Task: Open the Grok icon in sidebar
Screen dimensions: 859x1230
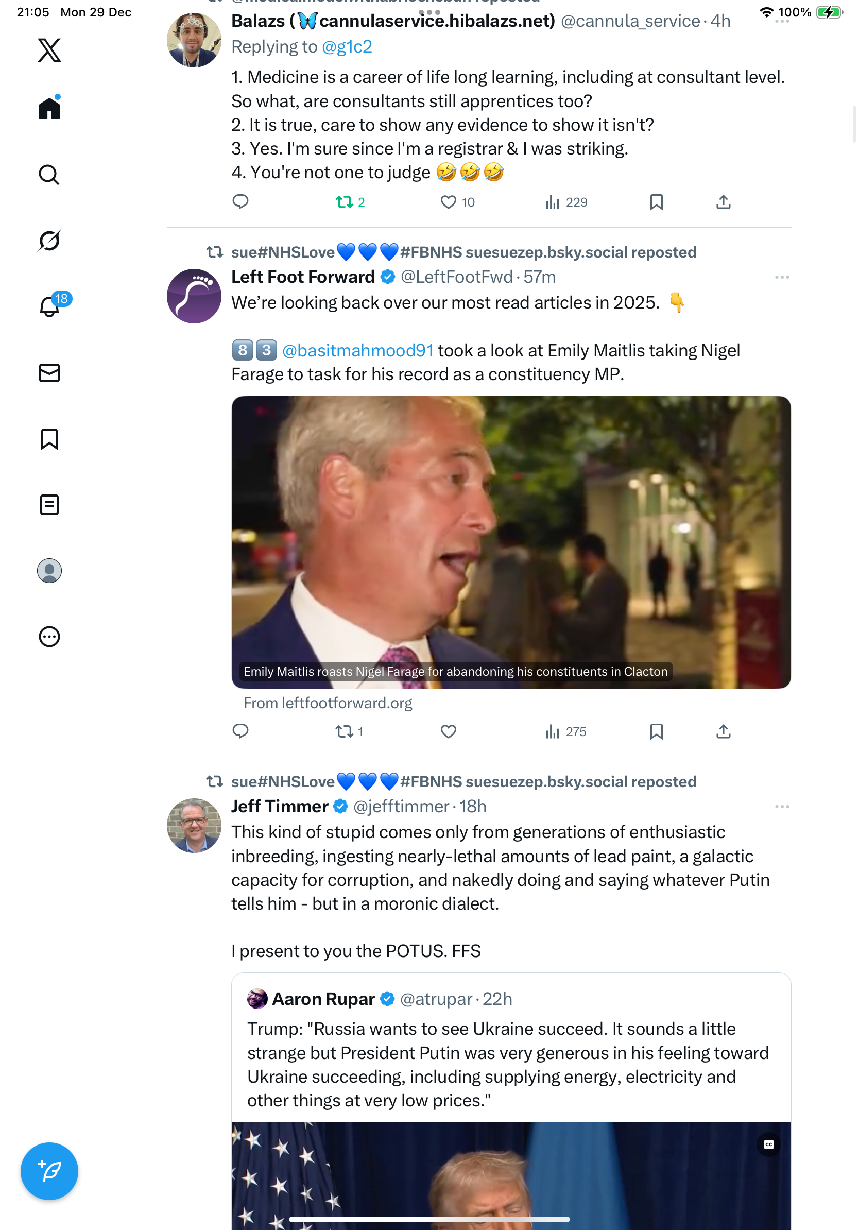Action: pyautogui.click(x=49, y=241)
